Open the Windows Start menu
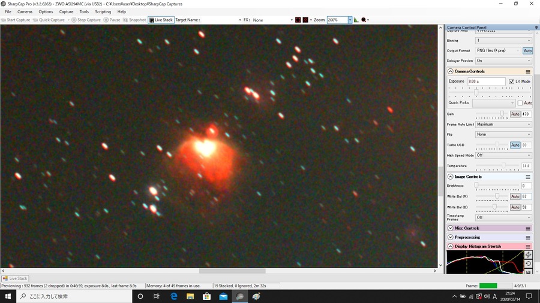 coord(8,296)
